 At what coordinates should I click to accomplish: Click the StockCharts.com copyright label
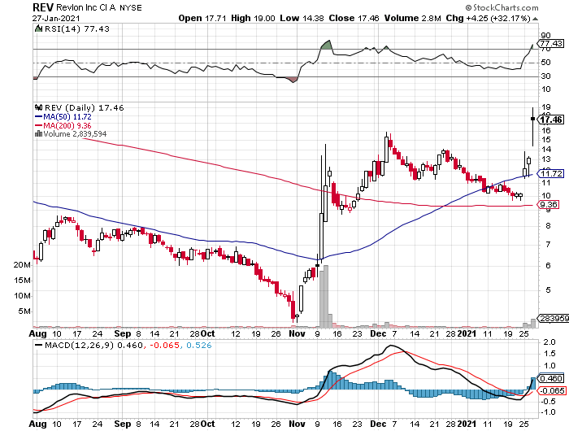[502, 7]
